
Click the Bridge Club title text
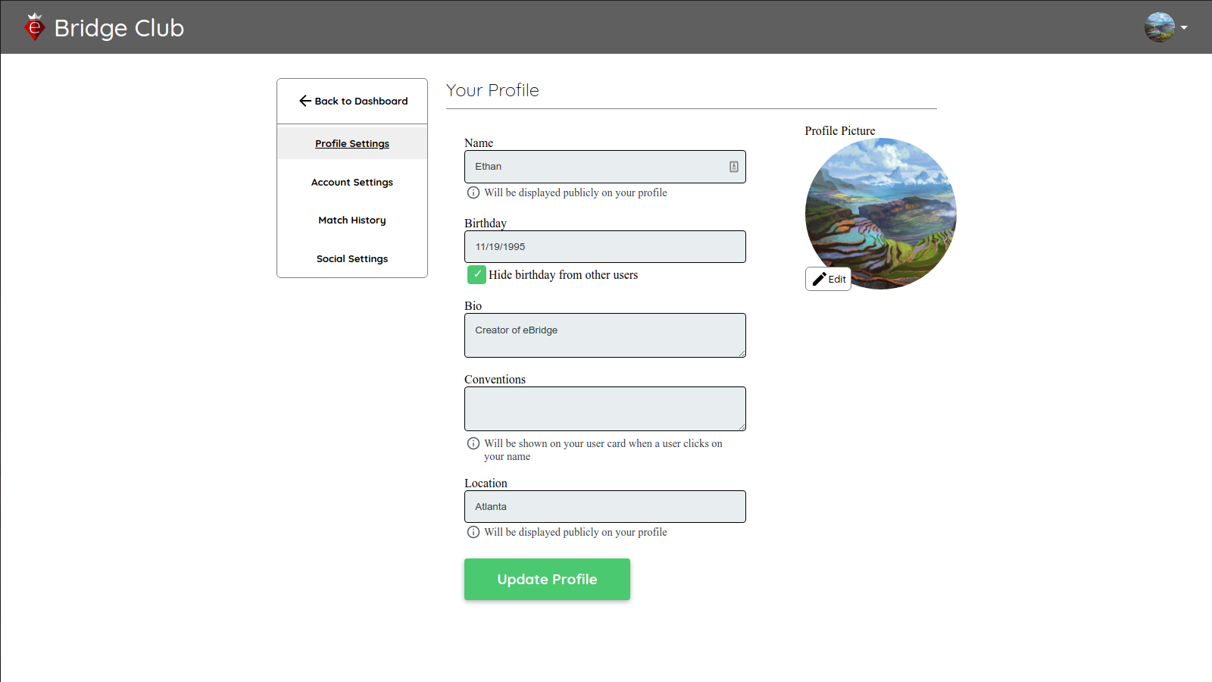119,28
